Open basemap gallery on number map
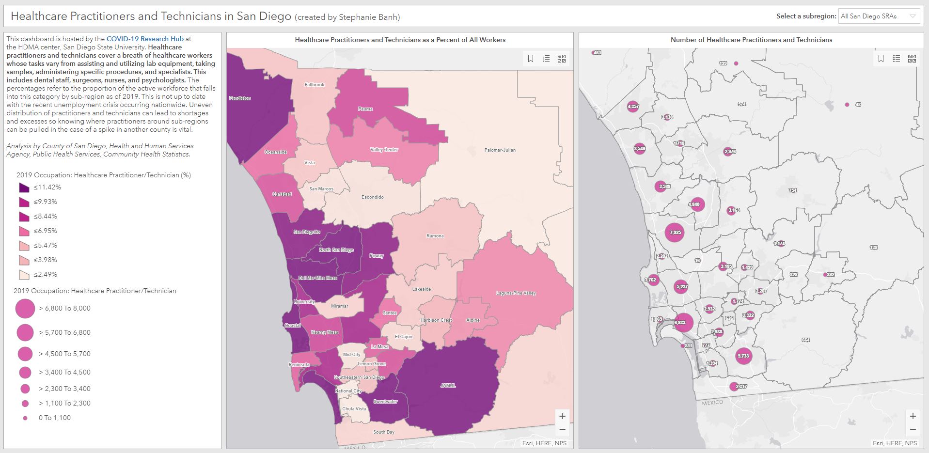This screenshot has width=929, height=453. 912,59
